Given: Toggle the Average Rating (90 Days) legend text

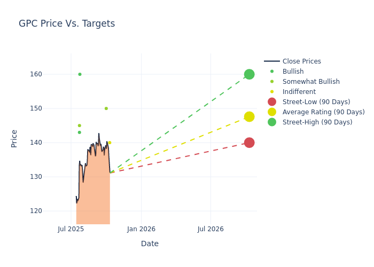Looking at the screenshot, I should pyautogui.click(x=323, y=112).
